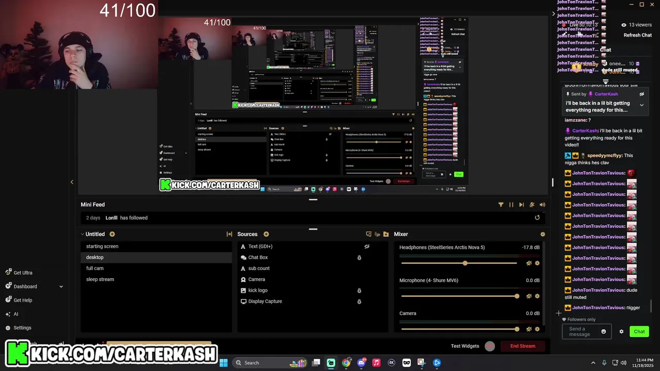Image resolution: width=660 pixels, height=371 pixels.
Task: Open the emoji picker in chat box
Action: pyautogui.click(x=604, y=331)
